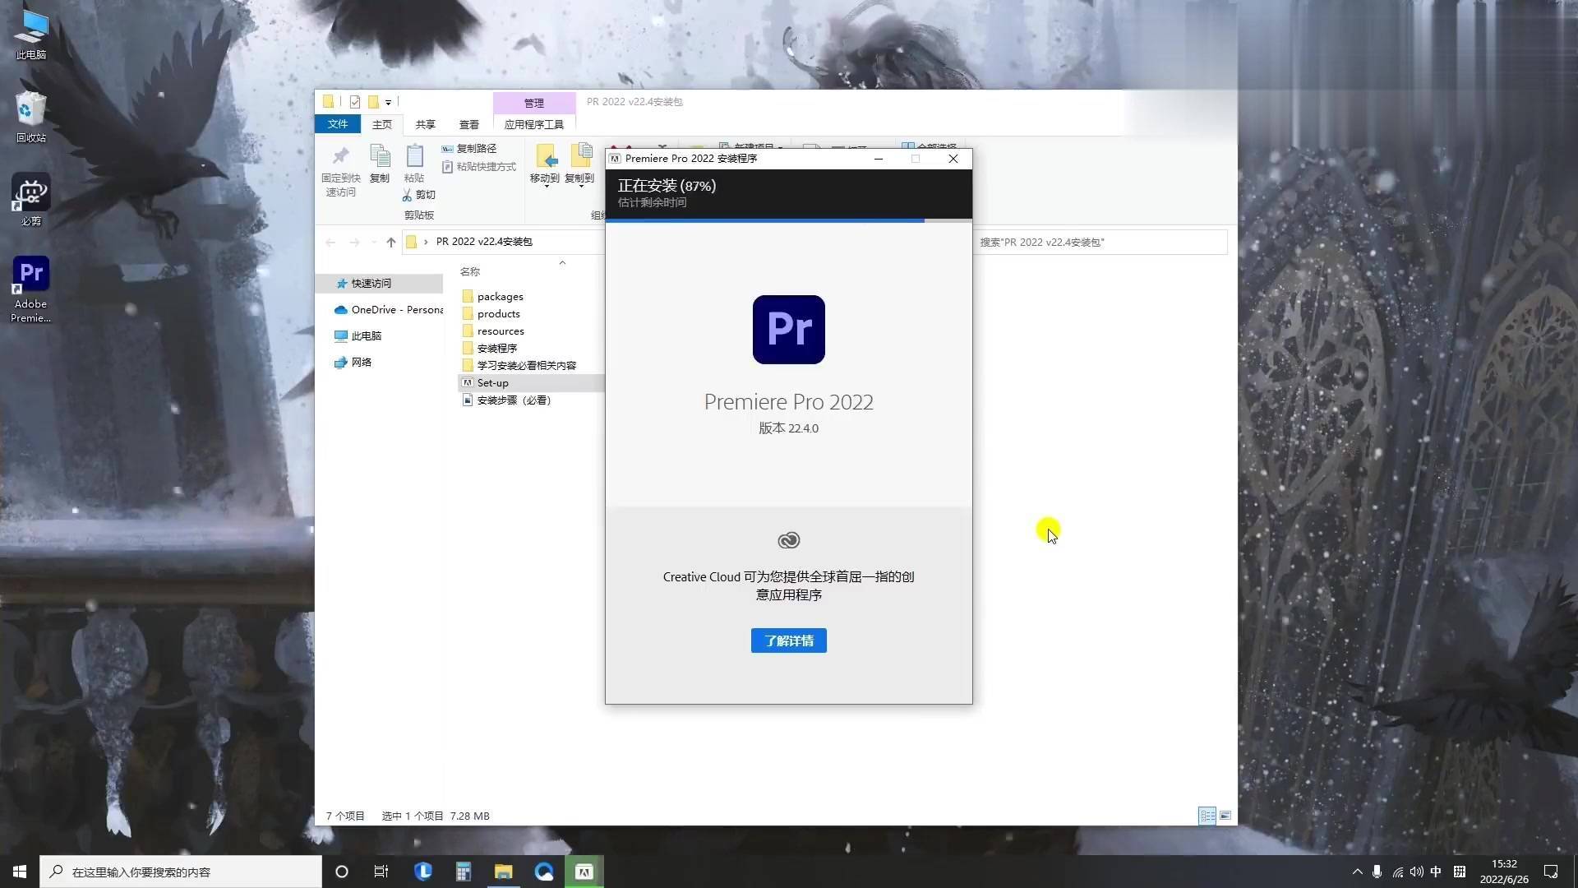This screenshot has width=1578, height=888.
Task: Expand the packages folder in file list
Action: pos(500,295)
